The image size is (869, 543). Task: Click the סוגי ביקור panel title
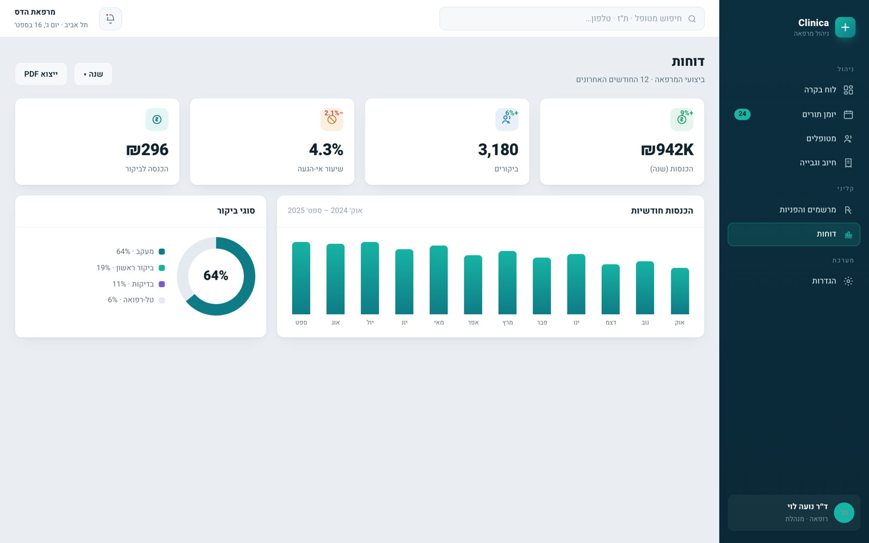(236, 211)
